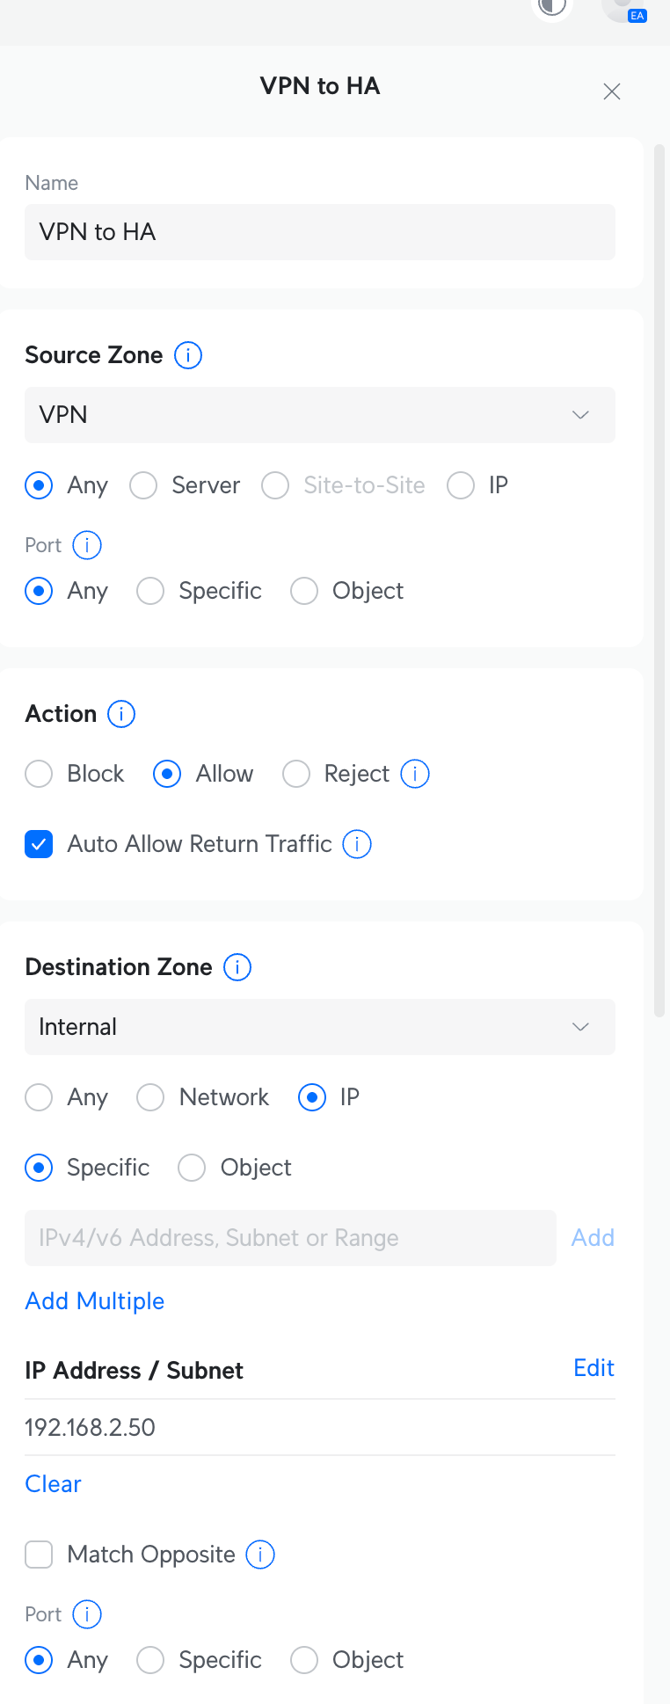Click the IPv4/v6 Address input field
670x1704 pixels.
[x=290, y=1238]
